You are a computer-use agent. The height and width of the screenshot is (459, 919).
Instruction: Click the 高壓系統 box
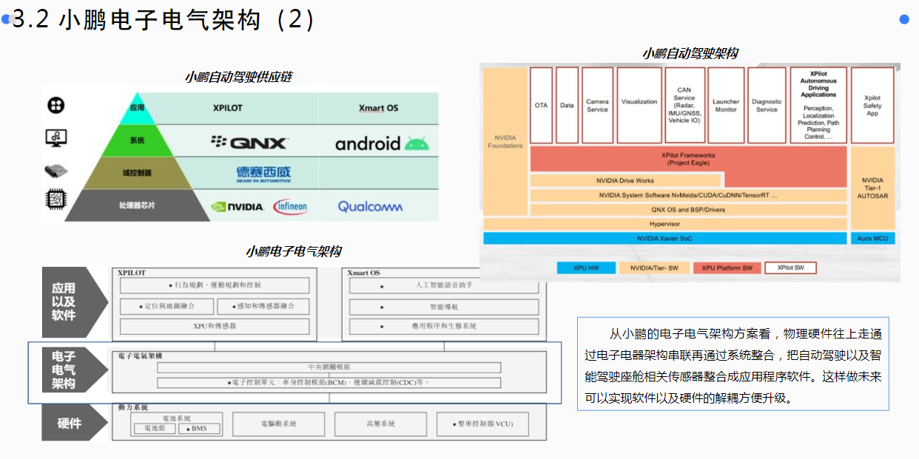[380, 424]
